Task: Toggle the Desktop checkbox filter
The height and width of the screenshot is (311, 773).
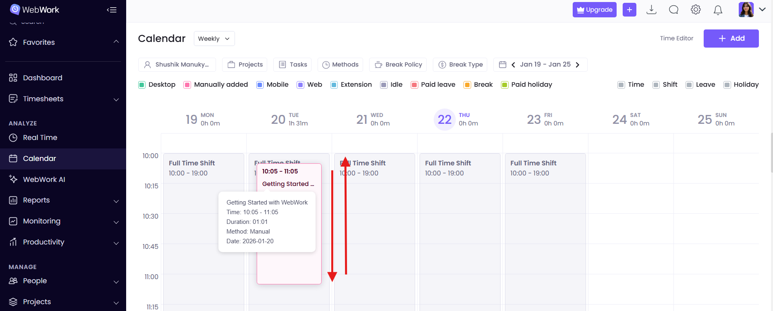Action: 142,85
